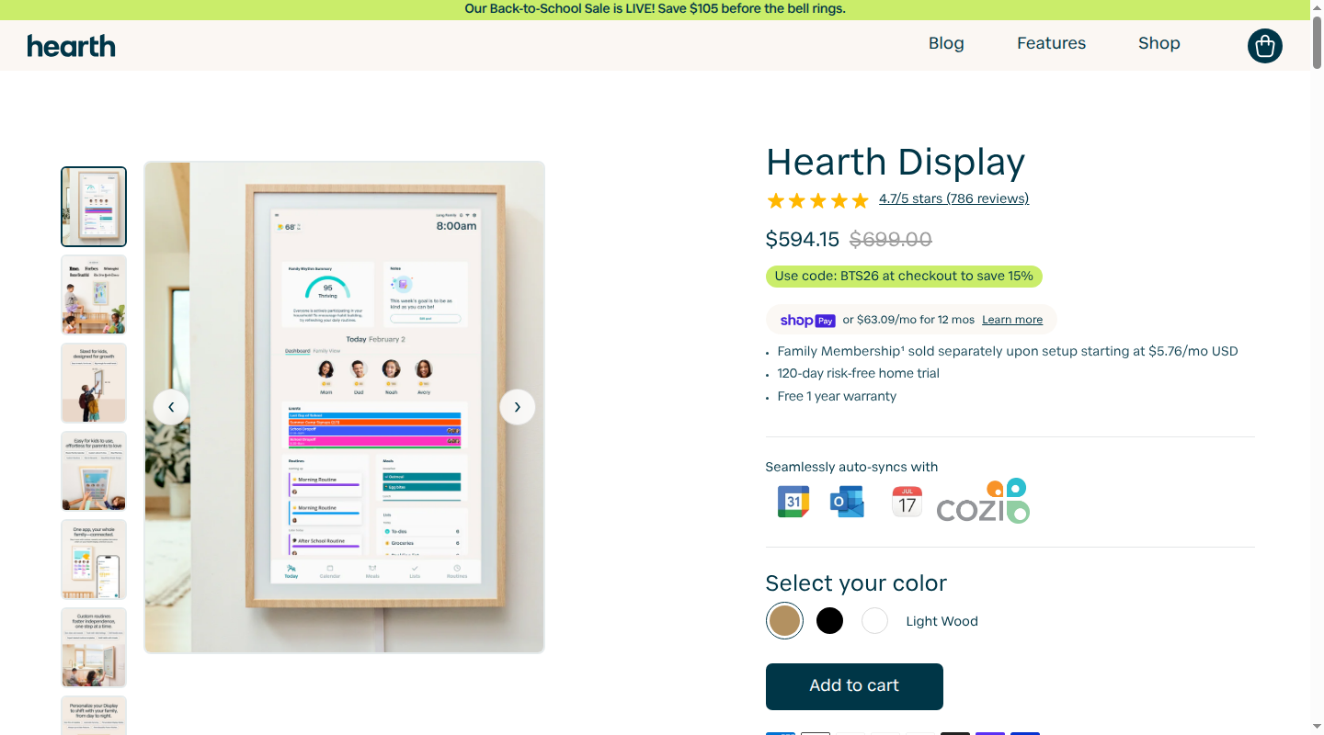Click the "Select your color" heading
Image resolution: width=1324 pixels, height=735 pixels.
click(856, 583)
